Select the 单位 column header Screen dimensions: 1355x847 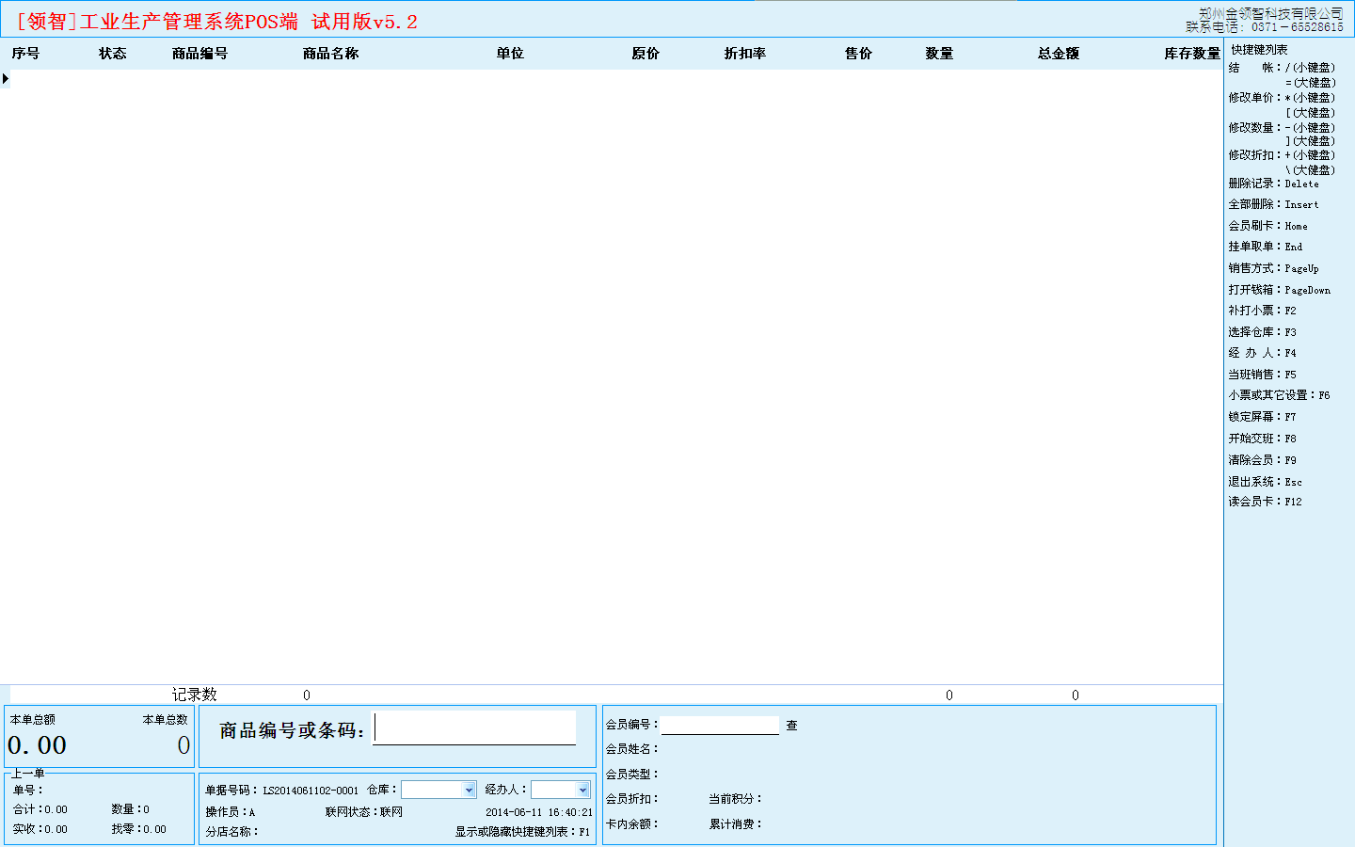tap(510, 54)
